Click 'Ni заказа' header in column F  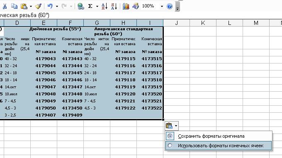(x=72, y=52)
